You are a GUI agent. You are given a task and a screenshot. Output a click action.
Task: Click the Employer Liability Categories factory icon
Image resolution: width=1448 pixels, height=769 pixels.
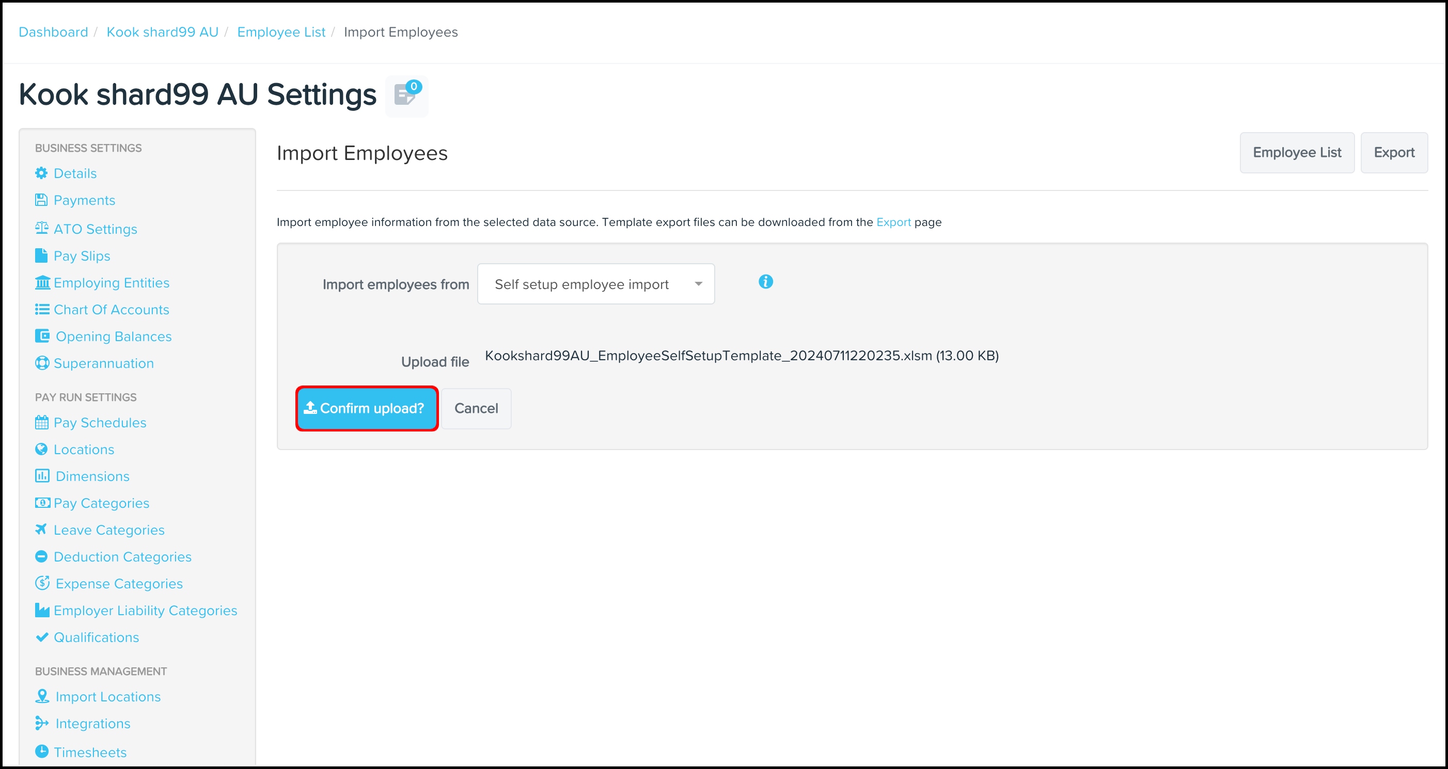(x=42, y=610)
